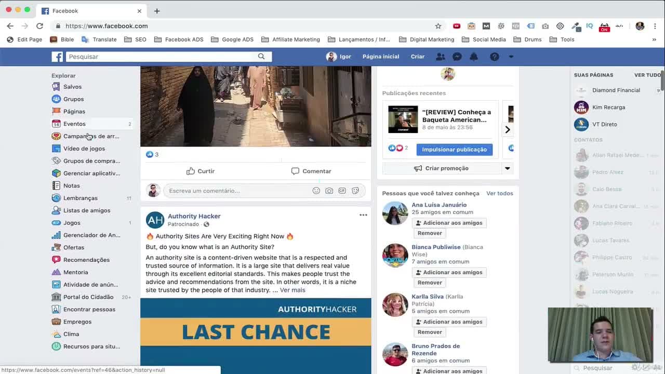Viewport: 665px width, 374px height.
Task: Show next recent publication with the arrow
Action: pos(508,130)
